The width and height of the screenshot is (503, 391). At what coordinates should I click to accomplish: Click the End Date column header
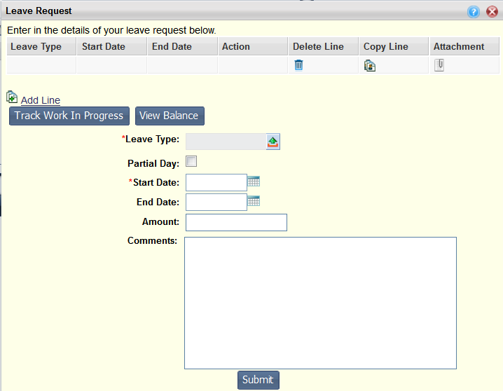click(183, 46)
